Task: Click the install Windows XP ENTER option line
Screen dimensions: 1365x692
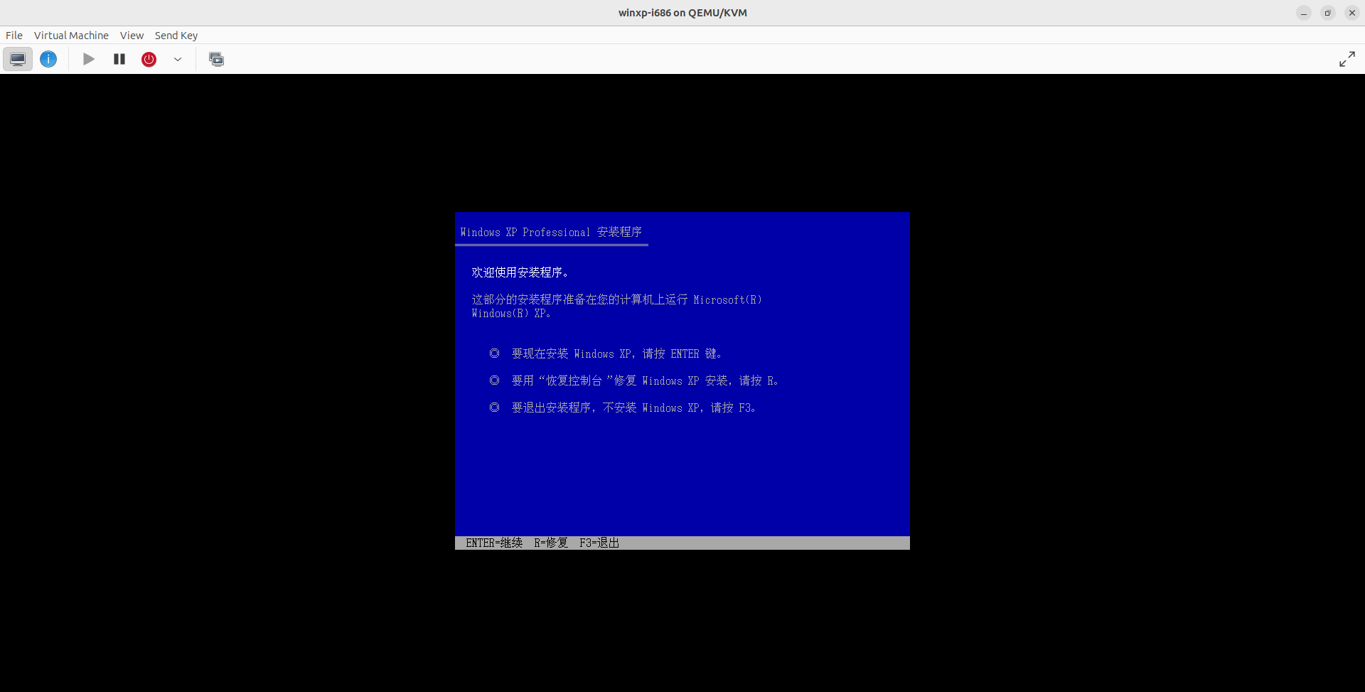Action: pos(616,353)
